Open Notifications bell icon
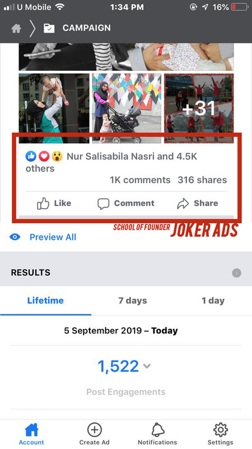 (x=157, y=430)
